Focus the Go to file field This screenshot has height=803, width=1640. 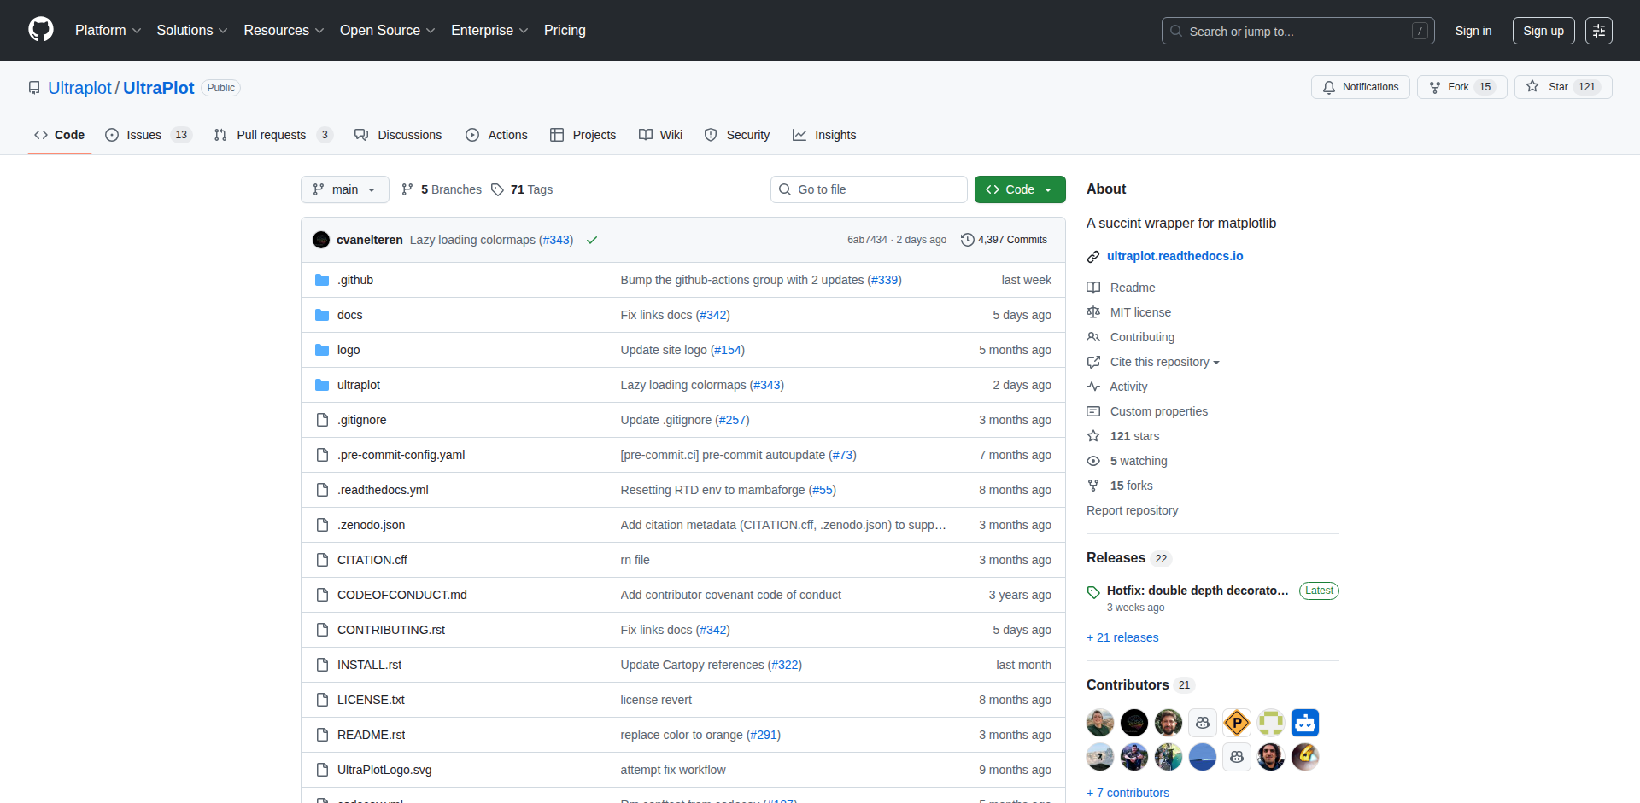[x=869, y=189]
